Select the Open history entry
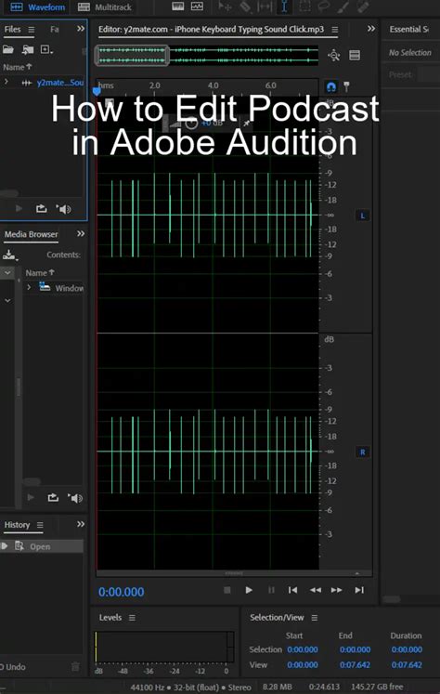The height and width of the screenshot is (694, 440). [x=42, y=546]
